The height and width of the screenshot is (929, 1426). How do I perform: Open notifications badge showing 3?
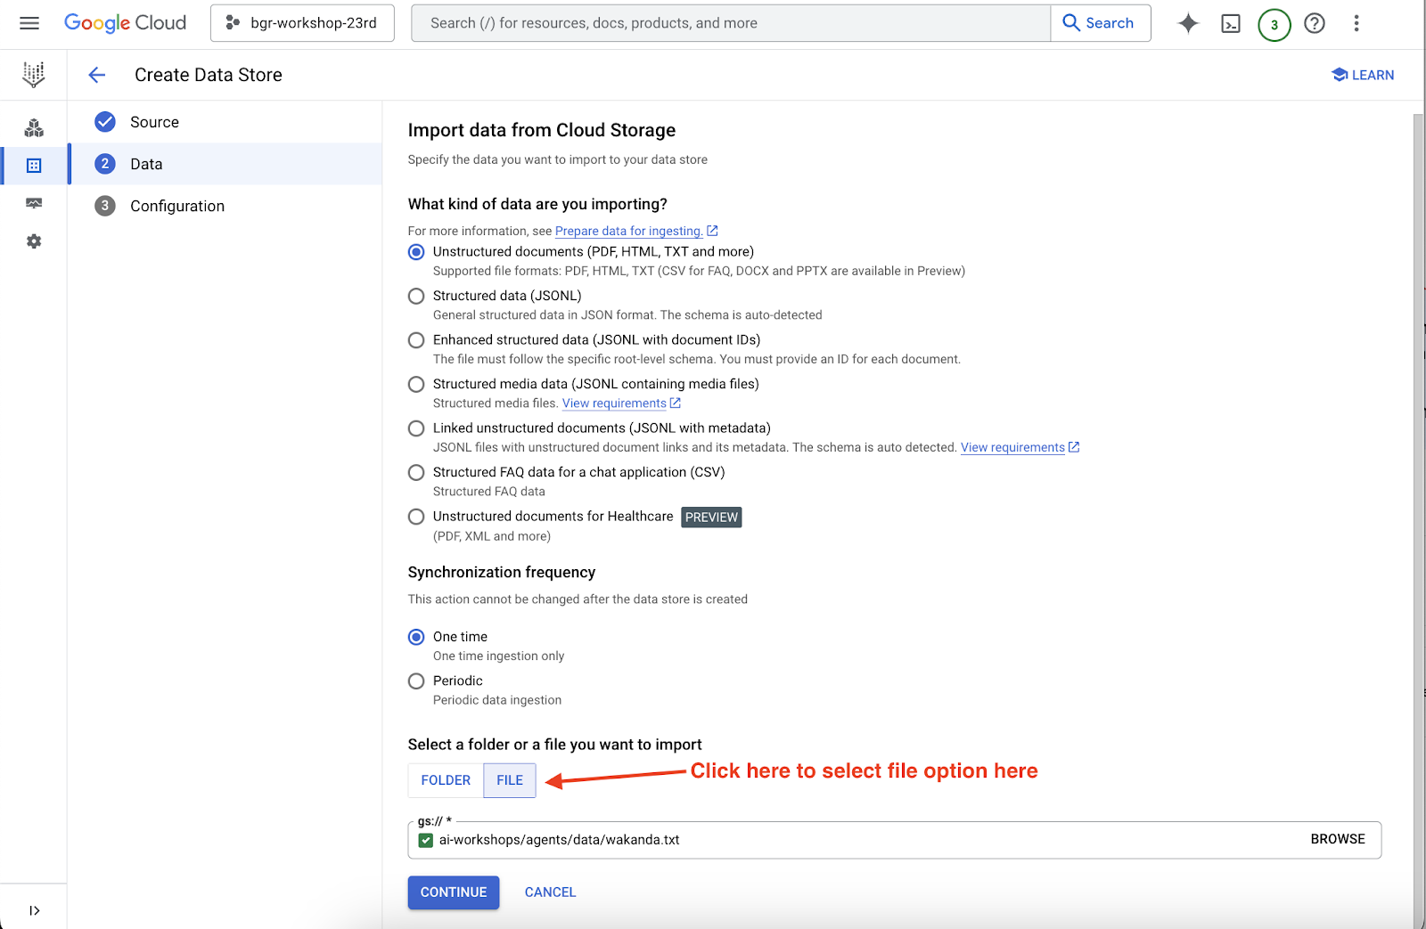(1274, 25)
